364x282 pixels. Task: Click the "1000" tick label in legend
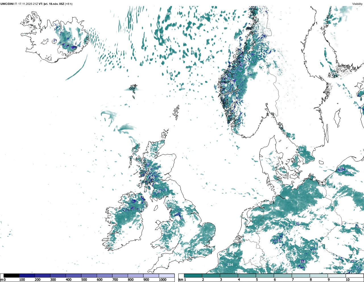(163, 280)
